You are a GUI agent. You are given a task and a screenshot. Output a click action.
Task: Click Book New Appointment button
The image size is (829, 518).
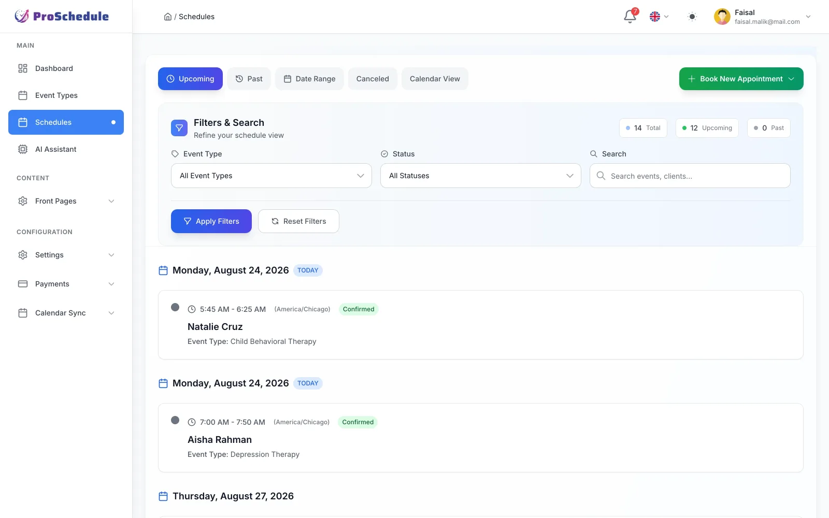tap(741, 79)
